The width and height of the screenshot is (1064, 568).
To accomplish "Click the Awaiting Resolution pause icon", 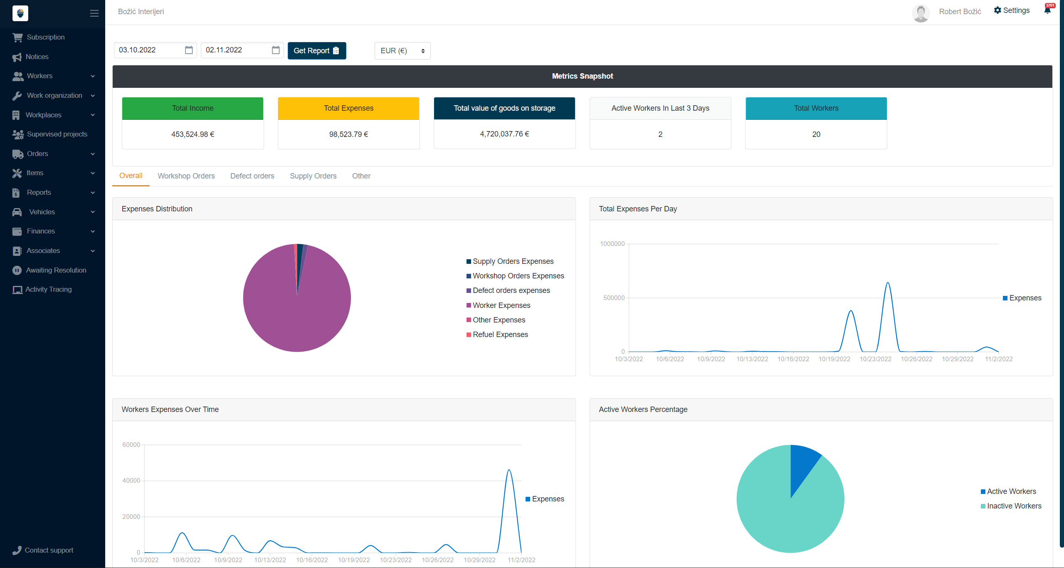I will 17,270.
